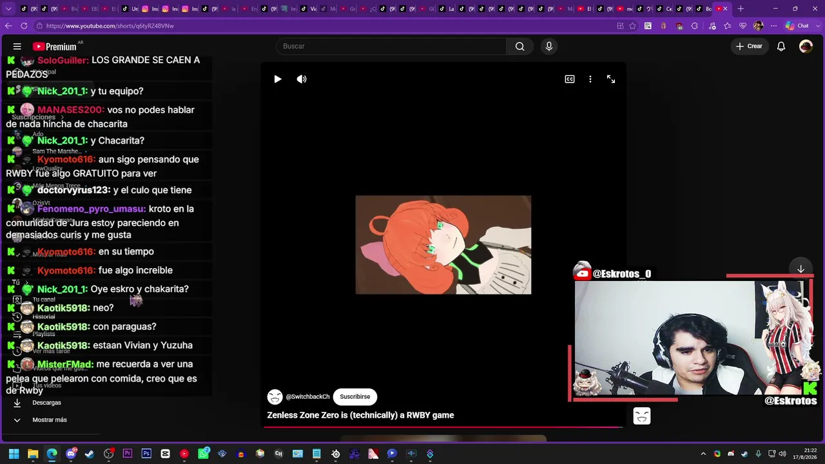825x464 pixels.
Task: Open Discord from the taskbar
Action: pyautogui.click(x=71, y=454)
